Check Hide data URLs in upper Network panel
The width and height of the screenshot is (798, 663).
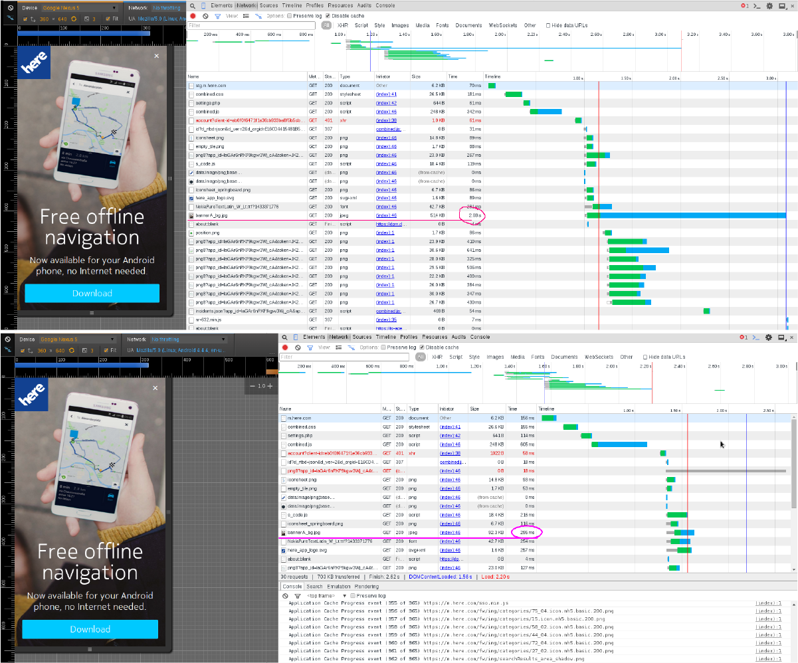click(x=548, y=25)
